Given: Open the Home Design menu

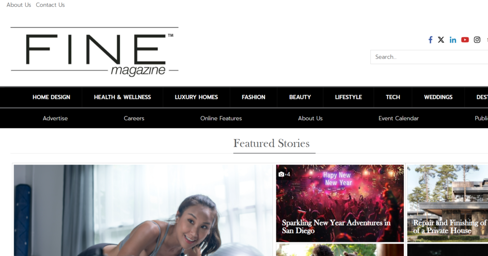Looking at the screenshot, I should point(51,97).
